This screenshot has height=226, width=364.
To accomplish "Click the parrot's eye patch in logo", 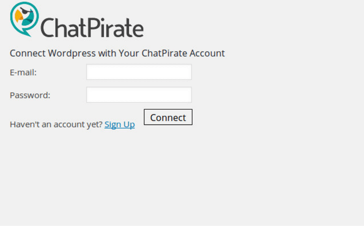I will pos(24,11).
